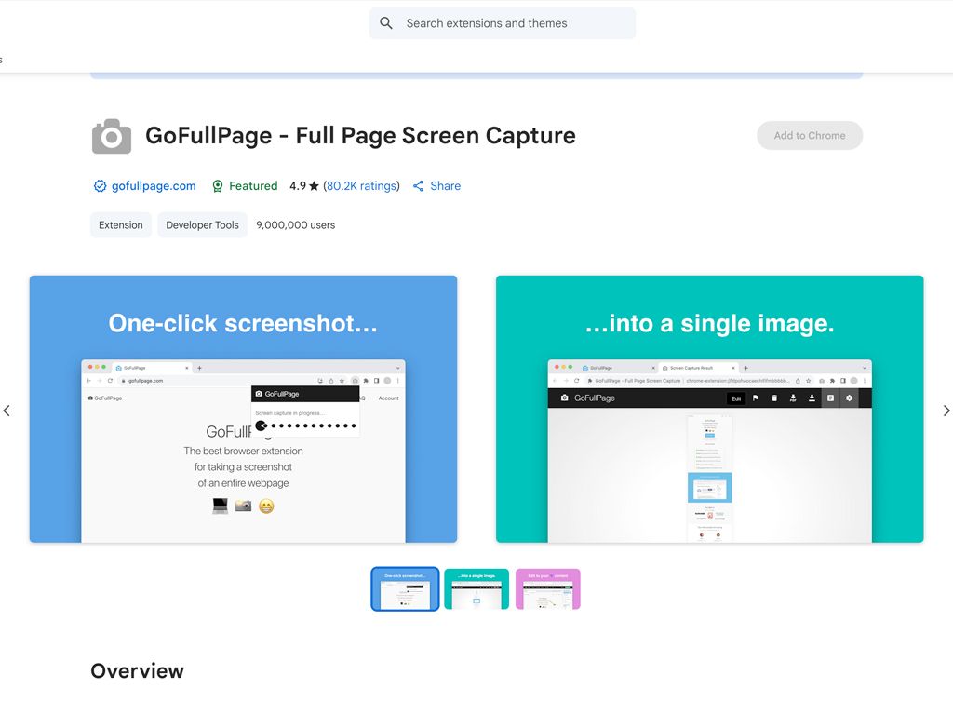Open the One-click screenshot slide image
Viewport: 953px width, 715px height.
(243, 410)
